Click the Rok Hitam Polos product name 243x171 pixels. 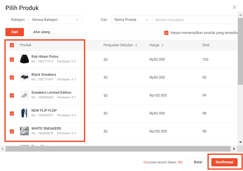45,56
